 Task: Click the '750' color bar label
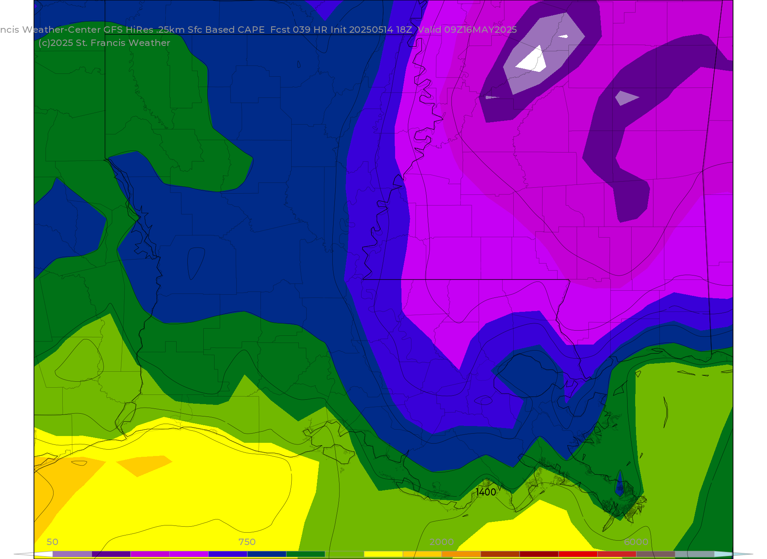(x=247, y=542)
